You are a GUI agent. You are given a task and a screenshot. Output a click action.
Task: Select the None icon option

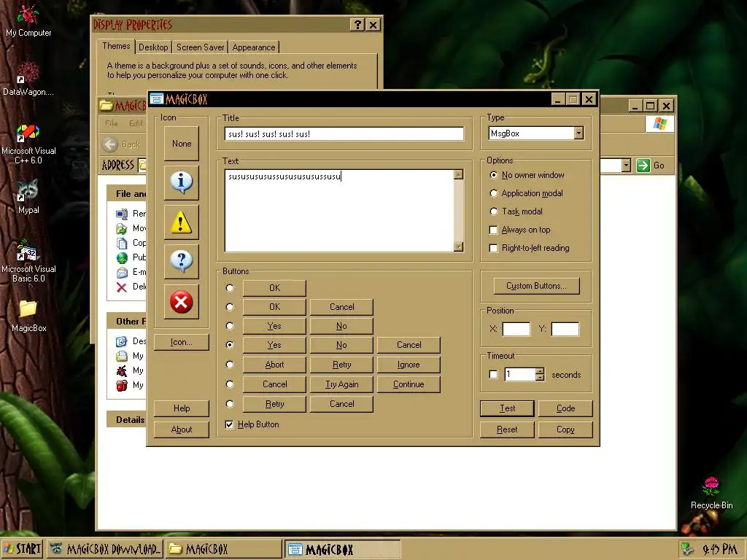(x=182, y=144)
